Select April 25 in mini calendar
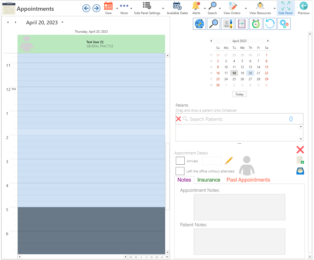The image size is (314, 260). click(234, 79)
